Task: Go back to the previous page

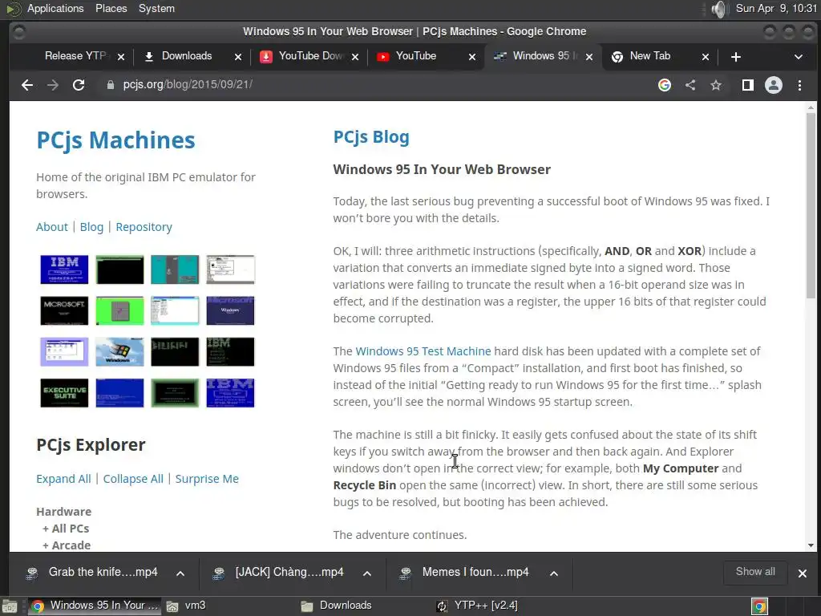Action: [27, 85]
